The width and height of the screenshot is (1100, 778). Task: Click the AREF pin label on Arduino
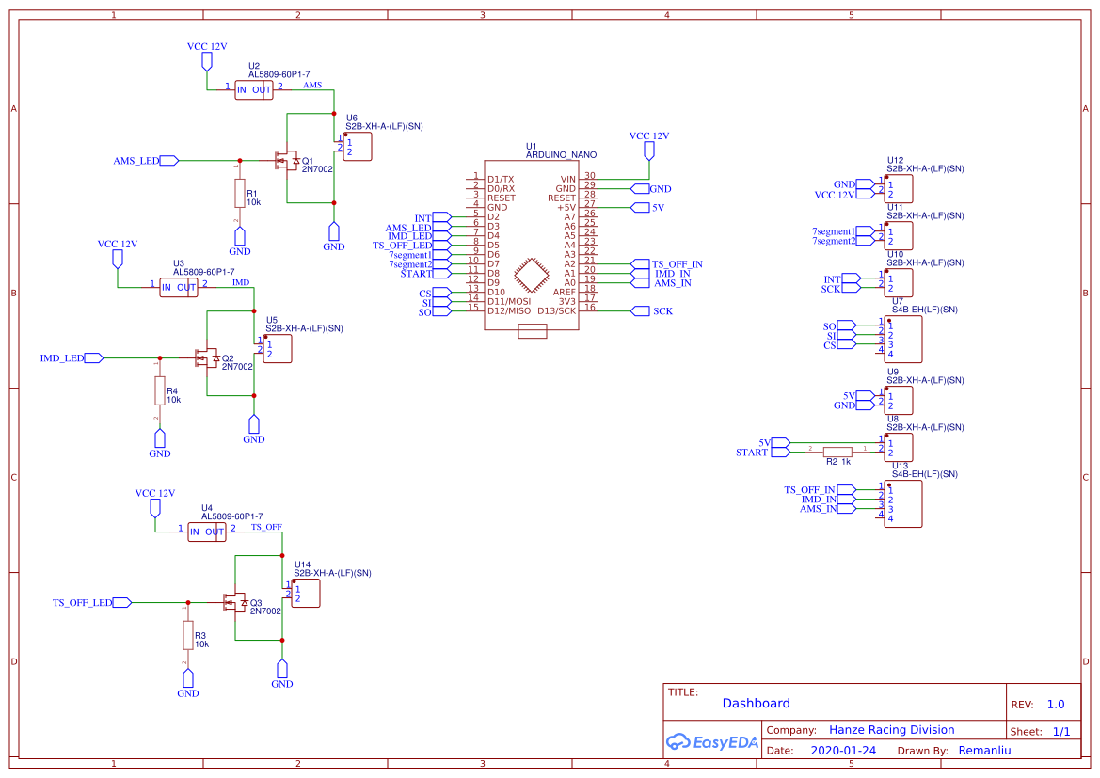[564, 292]
